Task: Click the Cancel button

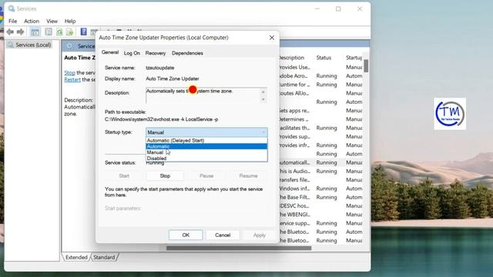Action: [x=223, y=235]
